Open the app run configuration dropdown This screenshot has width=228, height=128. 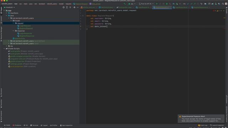tap(132, 4)
